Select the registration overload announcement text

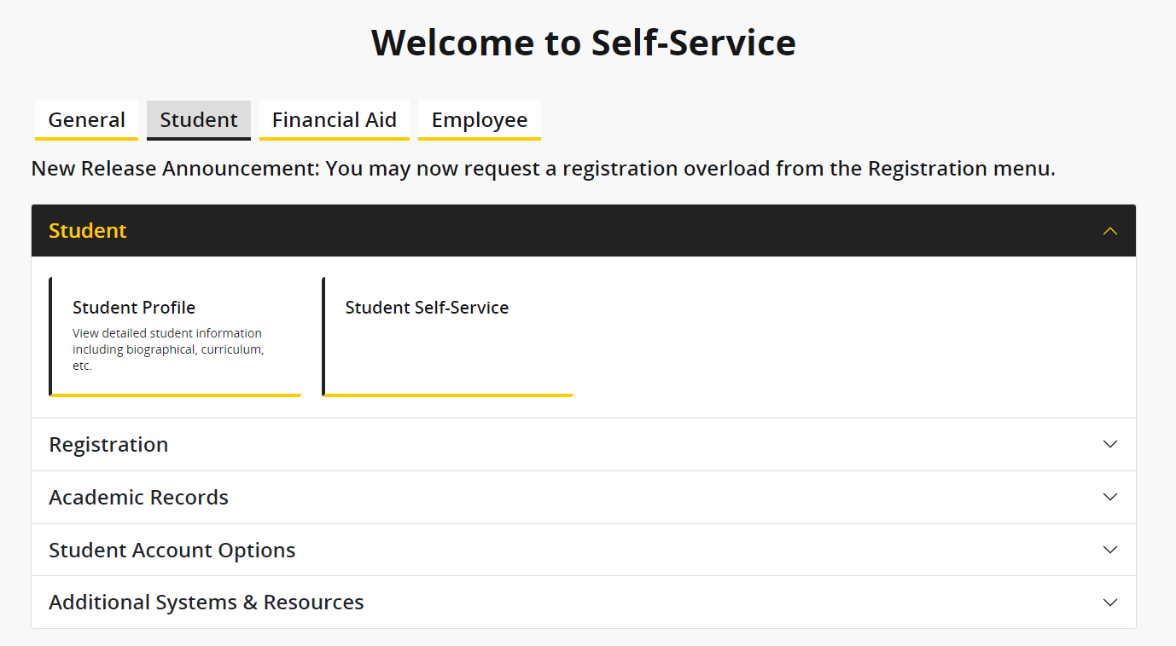point(544,168)
